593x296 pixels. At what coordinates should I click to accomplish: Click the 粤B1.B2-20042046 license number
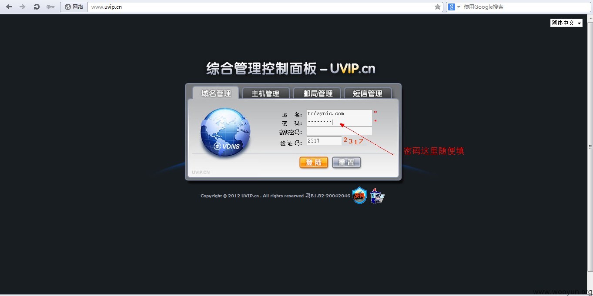328,196
